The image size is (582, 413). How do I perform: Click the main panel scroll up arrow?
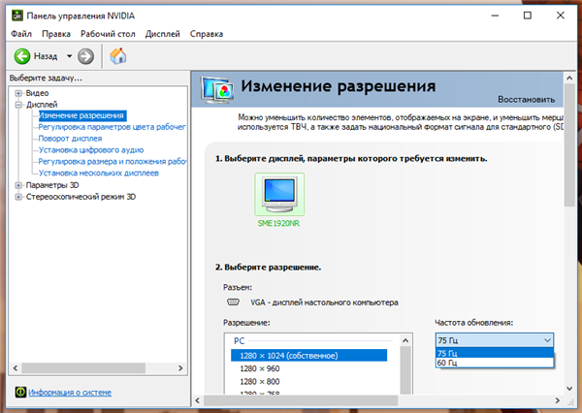569,78
